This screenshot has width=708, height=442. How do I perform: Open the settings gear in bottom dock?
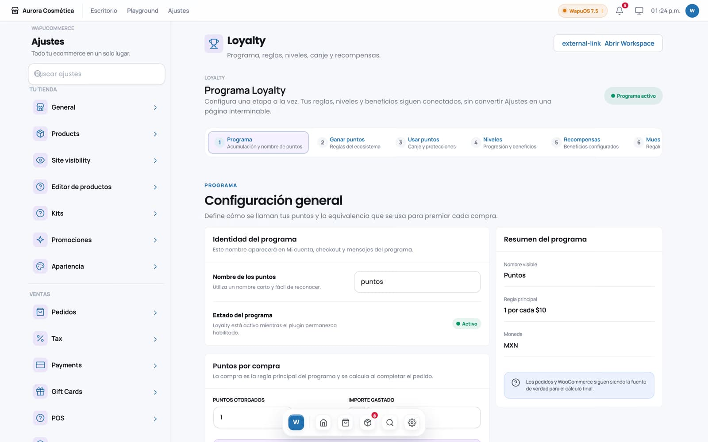coord(412,423)
